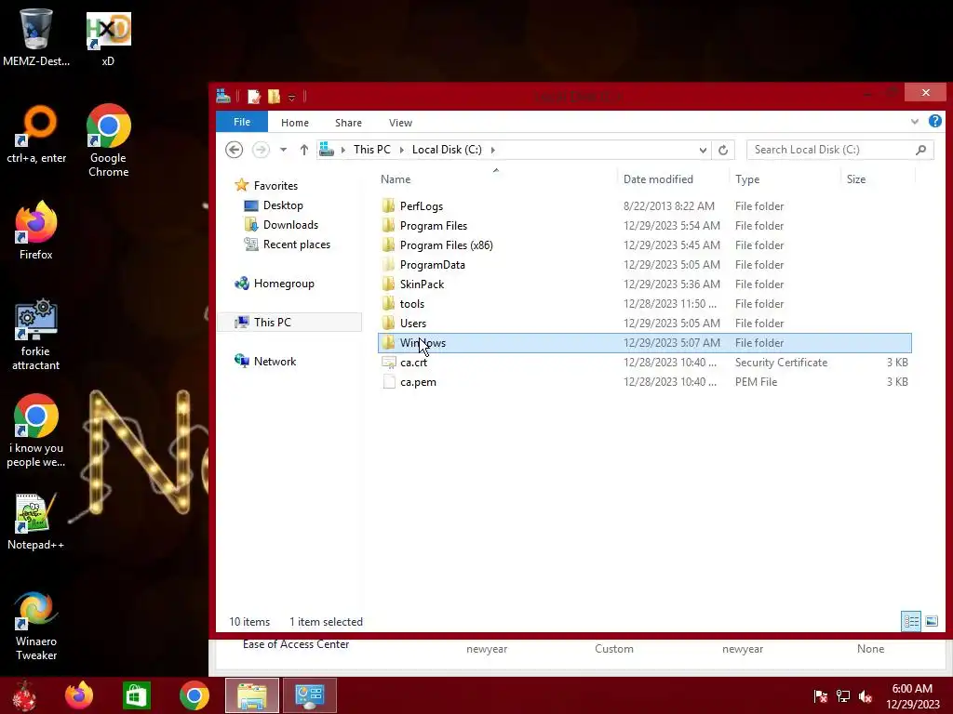Screen dimensions: 953x714
Task: Open the Action Center flag tray icon
Action: click(x=821, y=695)
